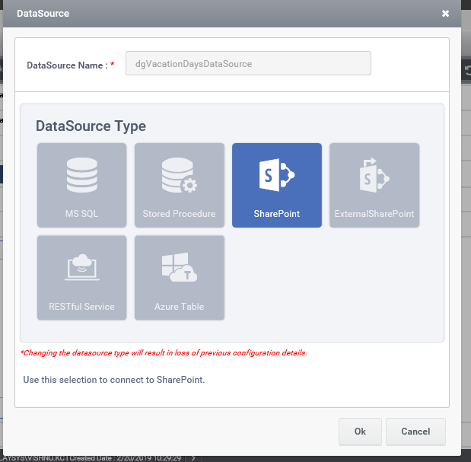Click the red datasource type warning text
Viewport: 471px width, 462px height.
point(164,352)
